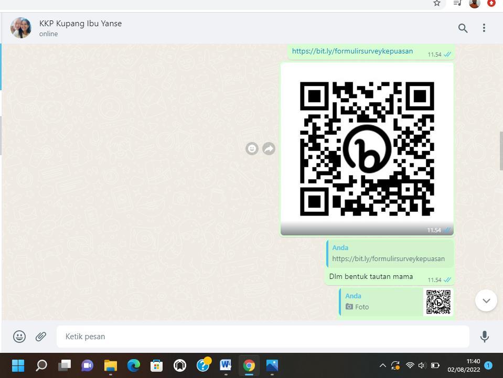
Task: Open the clock and date showing 02/08/2022
Action: 464,365
